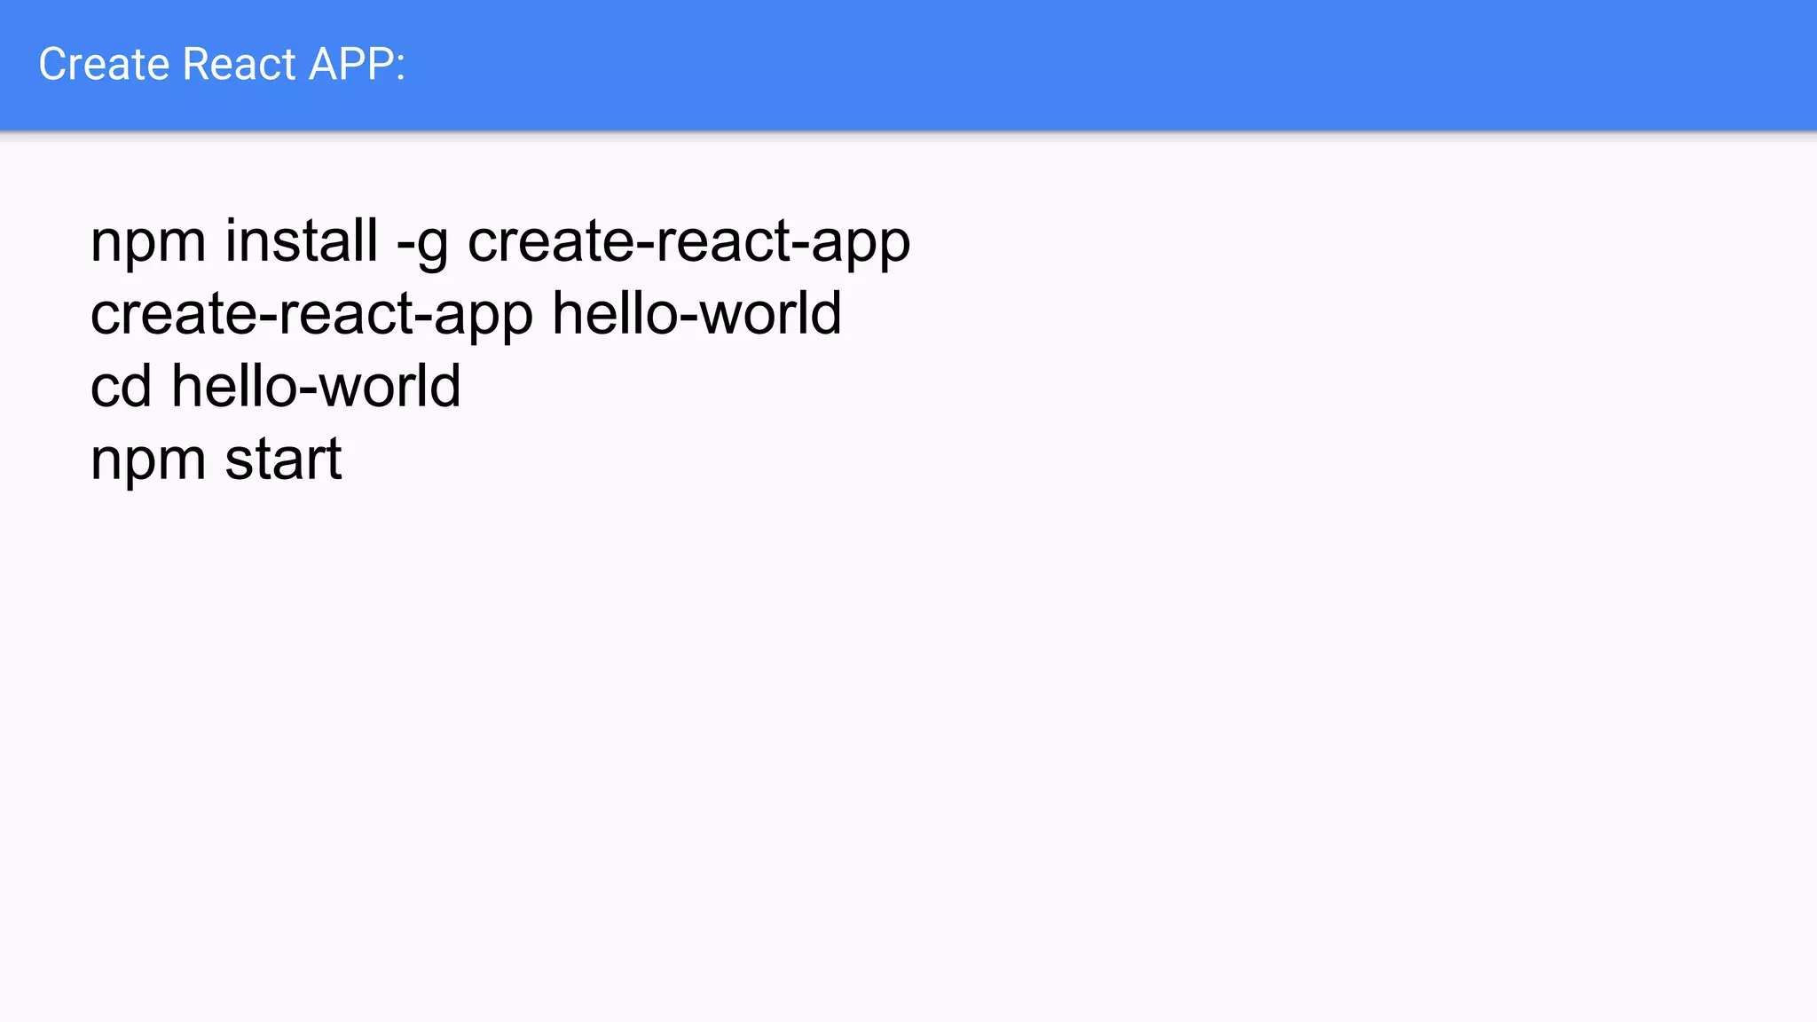The width and height of the screenshot is (1817, 1022).
Task: Click 'npm' in the npm start line
Action: [x=148, y=460]
